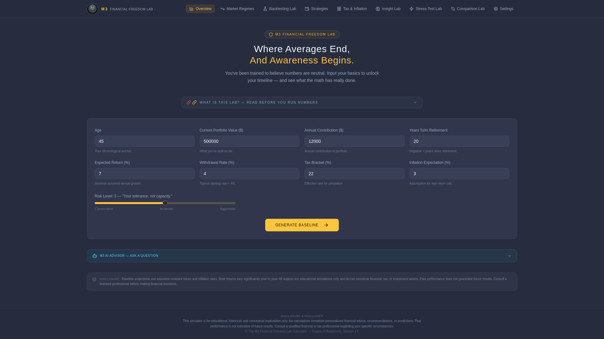Open the Tax & Inflation tab

tap(352, 9)
